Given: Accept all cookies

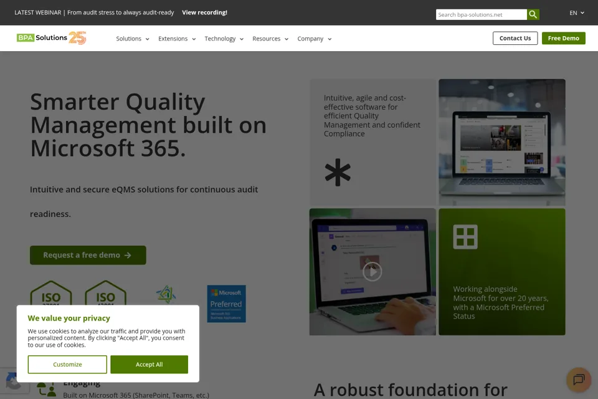Looking at the screenshot, I should pyautogui.click(x=149, y=364).
